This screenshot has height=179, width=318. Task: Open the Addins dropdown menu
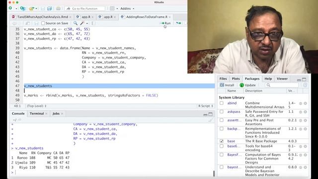coord(127,8)
